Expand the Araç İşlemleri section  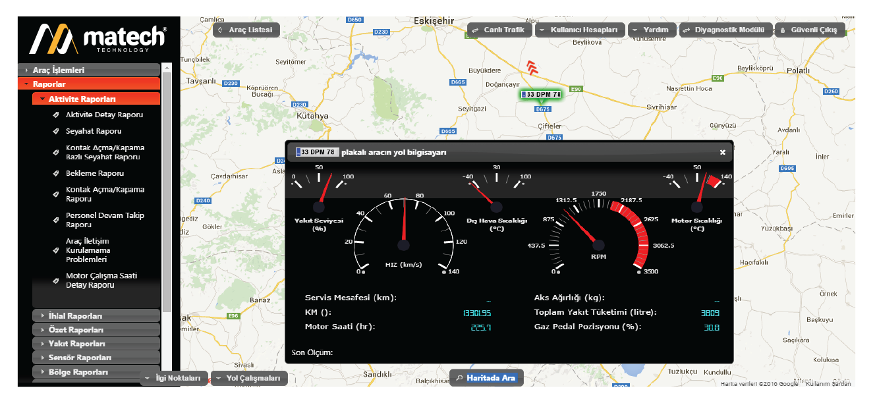coord(88,70)
